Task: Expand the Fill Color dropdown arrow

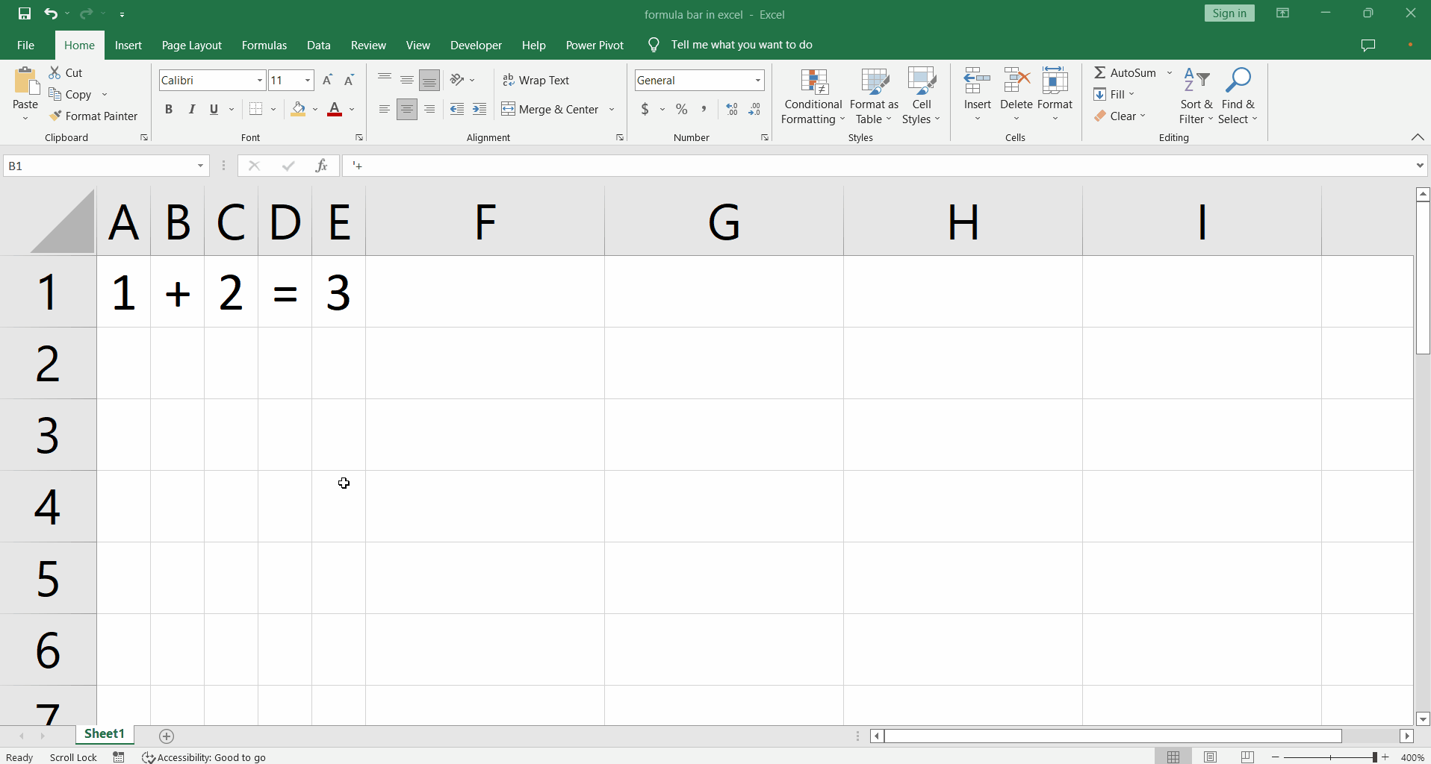Action: tap(315, 109)
